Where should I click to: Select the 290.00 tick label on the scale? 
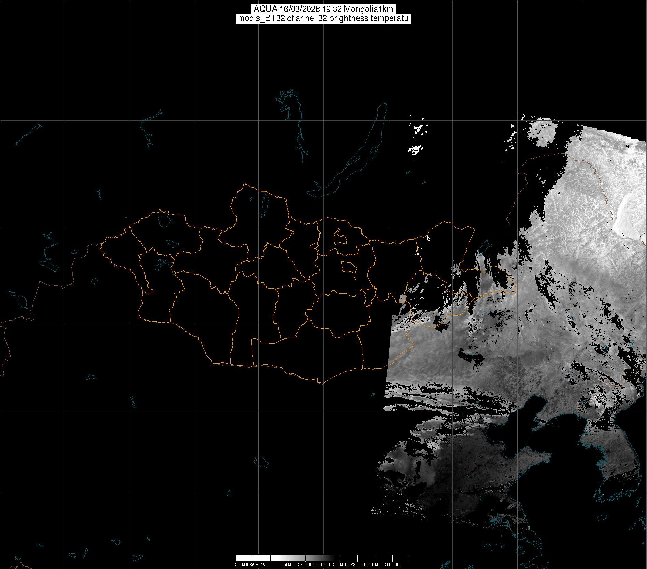click(x=358, y=564)
